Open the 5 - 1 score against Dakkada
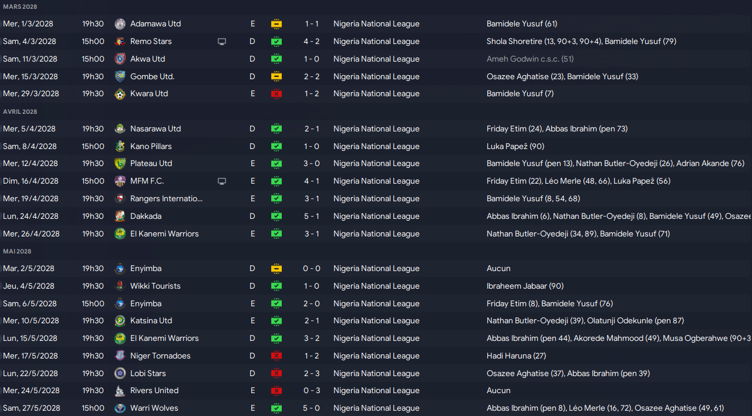752x416 pixels. [311, 217]
